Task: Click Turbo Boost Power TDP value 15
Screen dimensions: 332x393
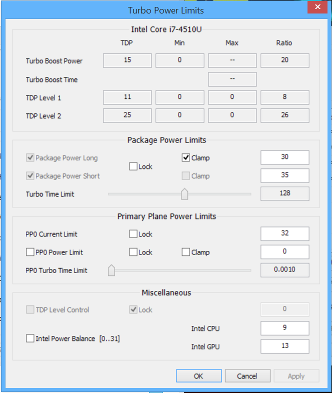Action: click(x=127, y=60)
